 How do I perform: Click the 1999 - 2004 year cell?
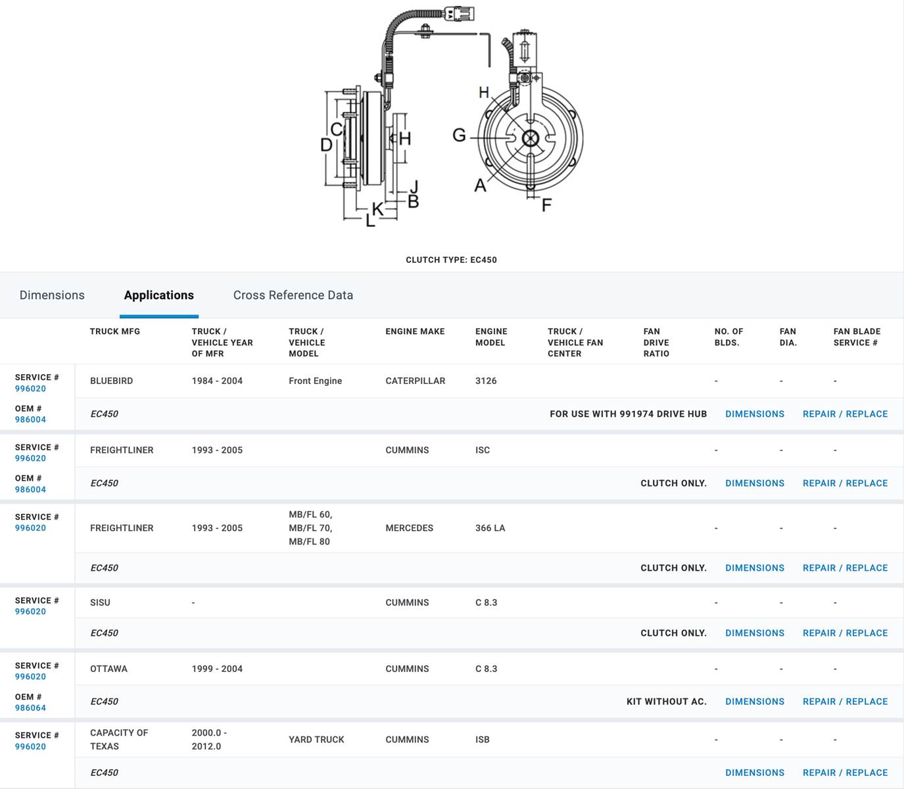click(x=217, y=669)
